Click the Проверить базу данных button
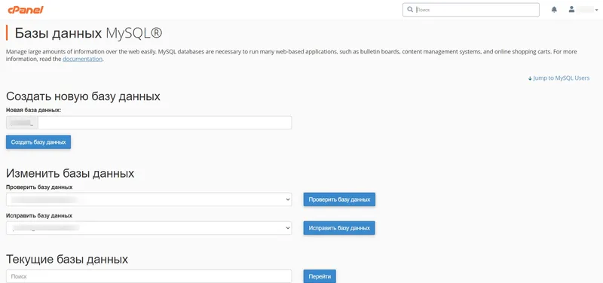Screen dimensions: 603x283 coord(339,199)
